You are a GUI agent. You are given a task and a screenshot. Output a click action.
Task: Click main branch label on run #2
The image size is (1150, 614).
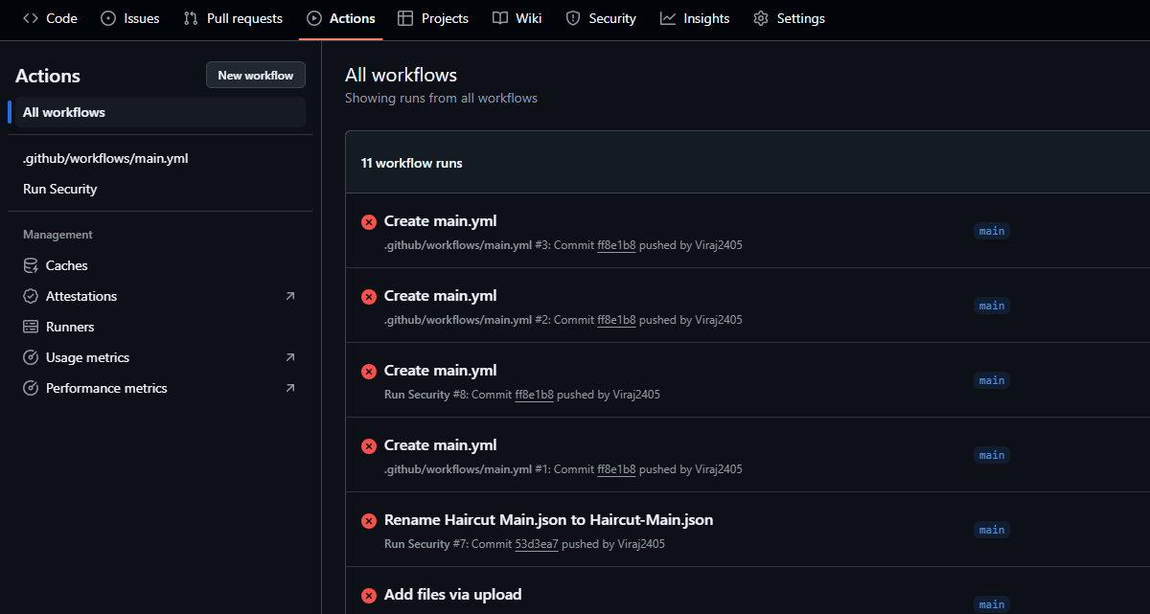pyautogui.click(x=992, y=306)
